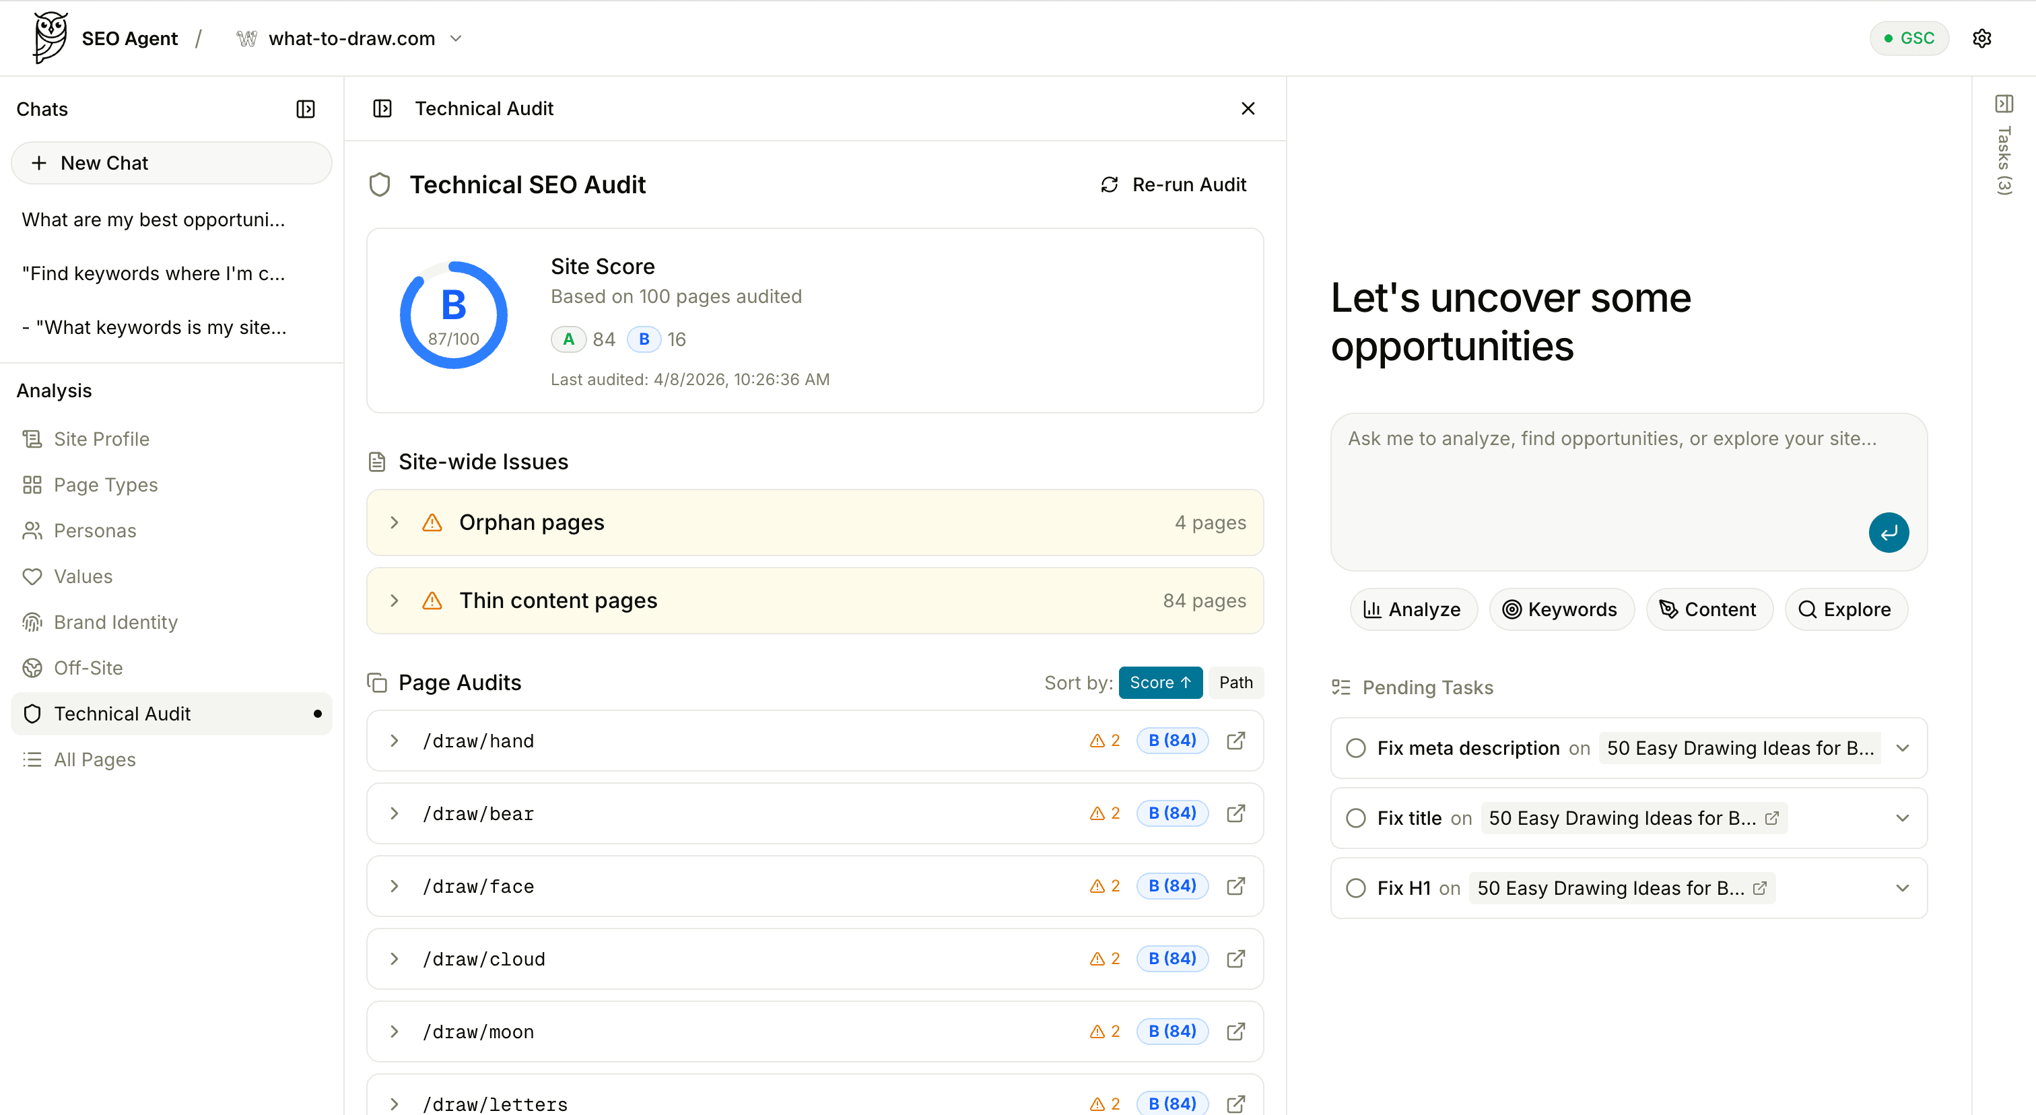Click warning icon on /draw/hand row

(x=1097, y=741)
